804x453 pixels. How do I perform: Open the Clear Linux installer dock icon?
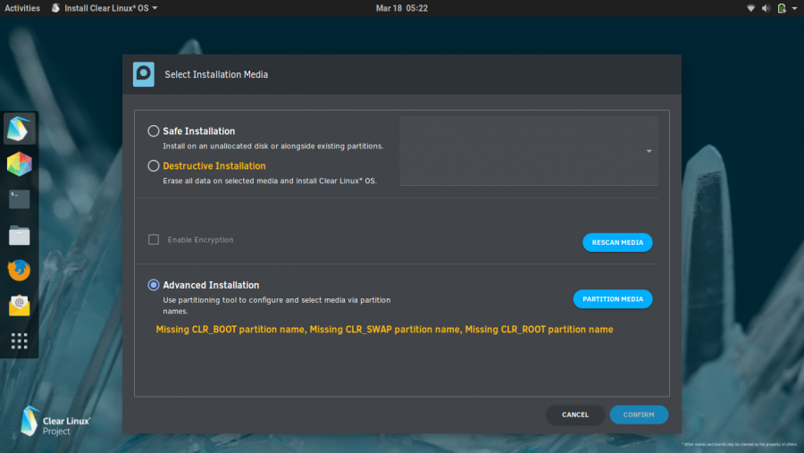[20, 129]
